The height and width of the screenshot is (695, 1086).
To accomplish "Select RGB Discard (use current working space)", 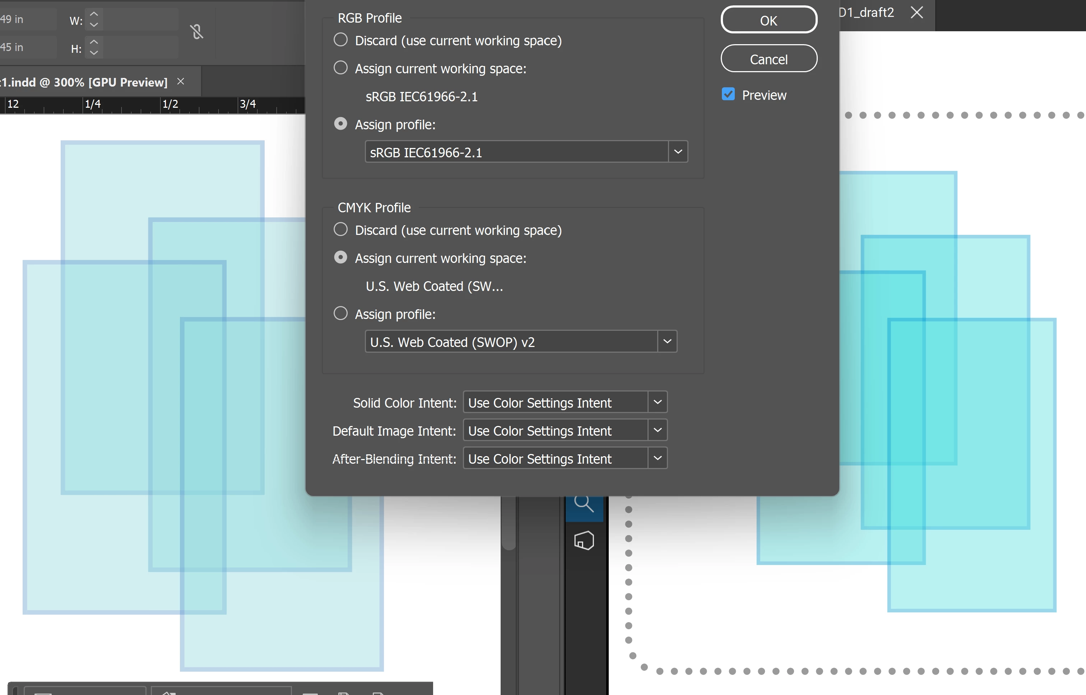I will coord(341,40).
